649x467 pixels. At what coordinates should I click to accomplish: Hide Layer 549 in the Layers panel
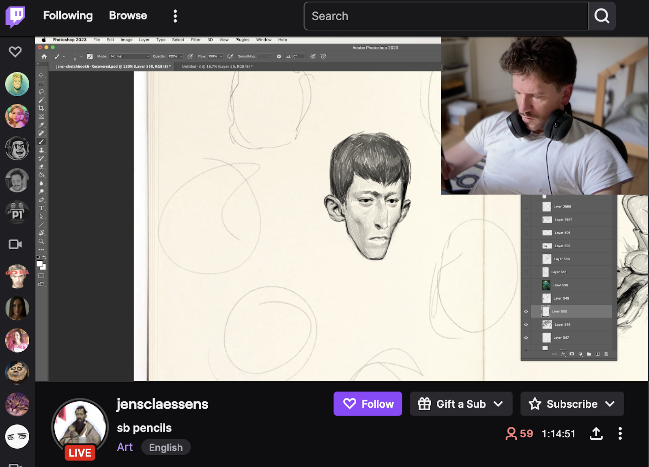(x=526, y=324)
